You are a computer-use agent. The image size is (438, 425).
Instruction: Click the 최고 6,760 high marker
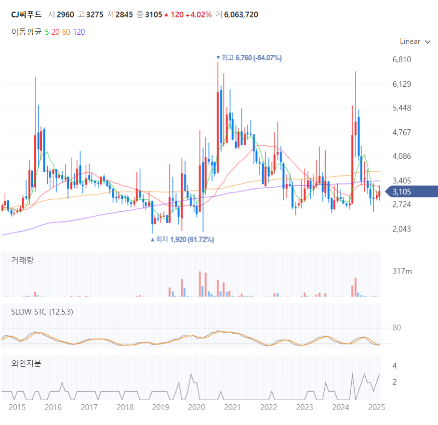point(249,58)
